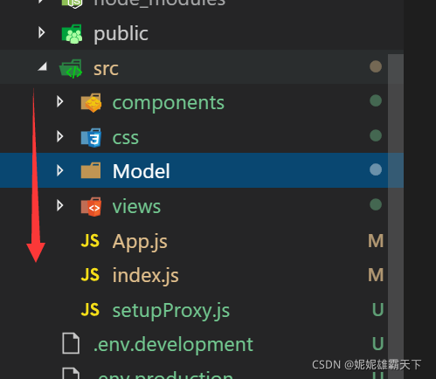Click the views folder icon
The width and height of the screenshot is (436, 379).
coord(91,206)
